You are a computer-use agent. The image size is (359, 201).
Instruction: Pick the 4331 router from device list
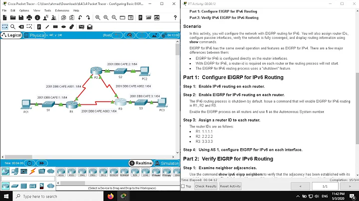[61, 172]
